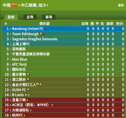The height and width of the screenshot is (118, 126).
Task: Click green up arrow beside 杭州FC
Action: 24,115
